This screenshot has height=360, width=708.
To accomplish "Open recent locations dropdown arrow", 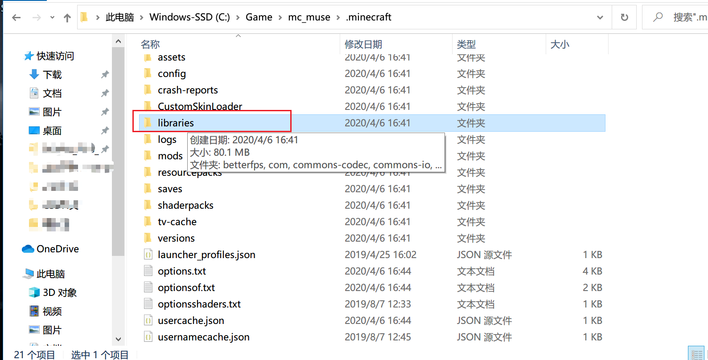I will coord(52,17).
